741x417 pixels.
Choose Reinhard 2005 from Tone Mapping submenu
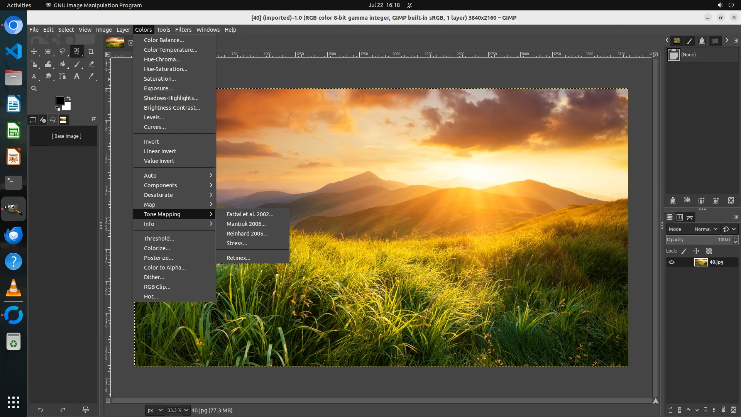click(247, 234)
